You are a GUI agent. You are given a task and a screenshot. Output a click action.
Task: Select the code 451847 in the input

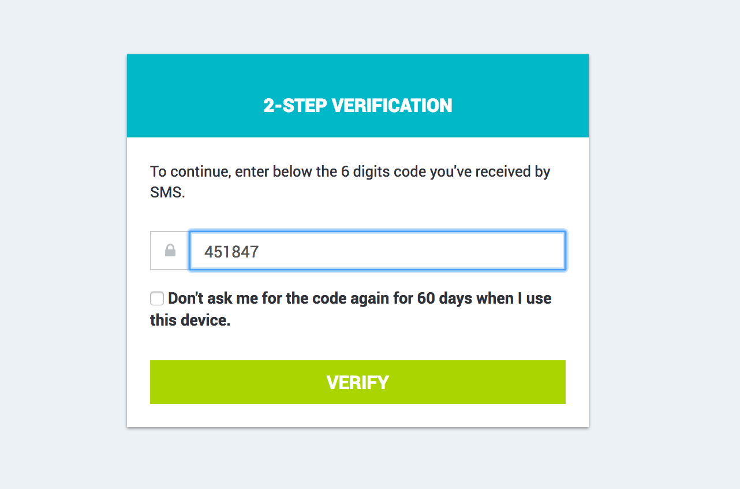coord(231,250)
